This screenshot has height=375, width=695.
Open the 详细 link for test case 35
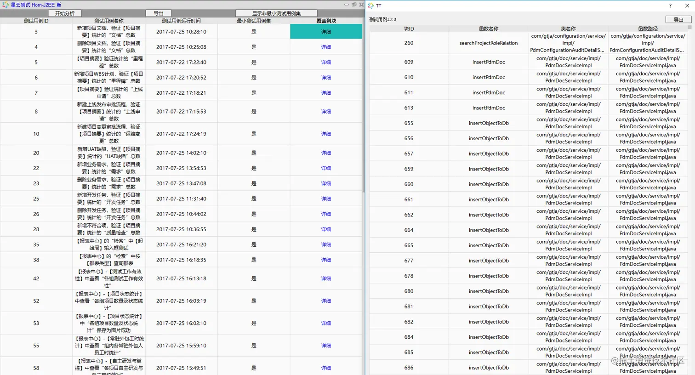(x=326, y=244)
